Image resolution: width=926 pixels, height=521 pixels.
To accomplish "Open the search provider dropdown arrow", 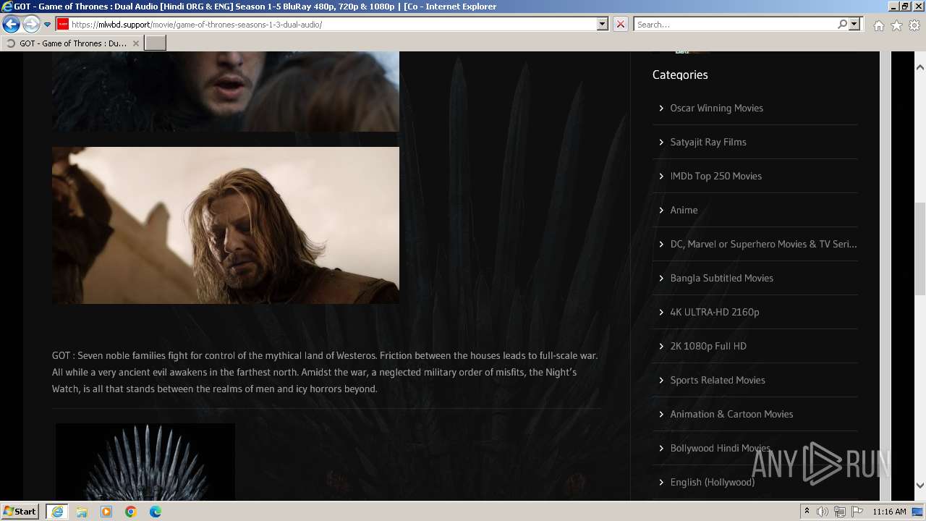I will coord(854,24).
